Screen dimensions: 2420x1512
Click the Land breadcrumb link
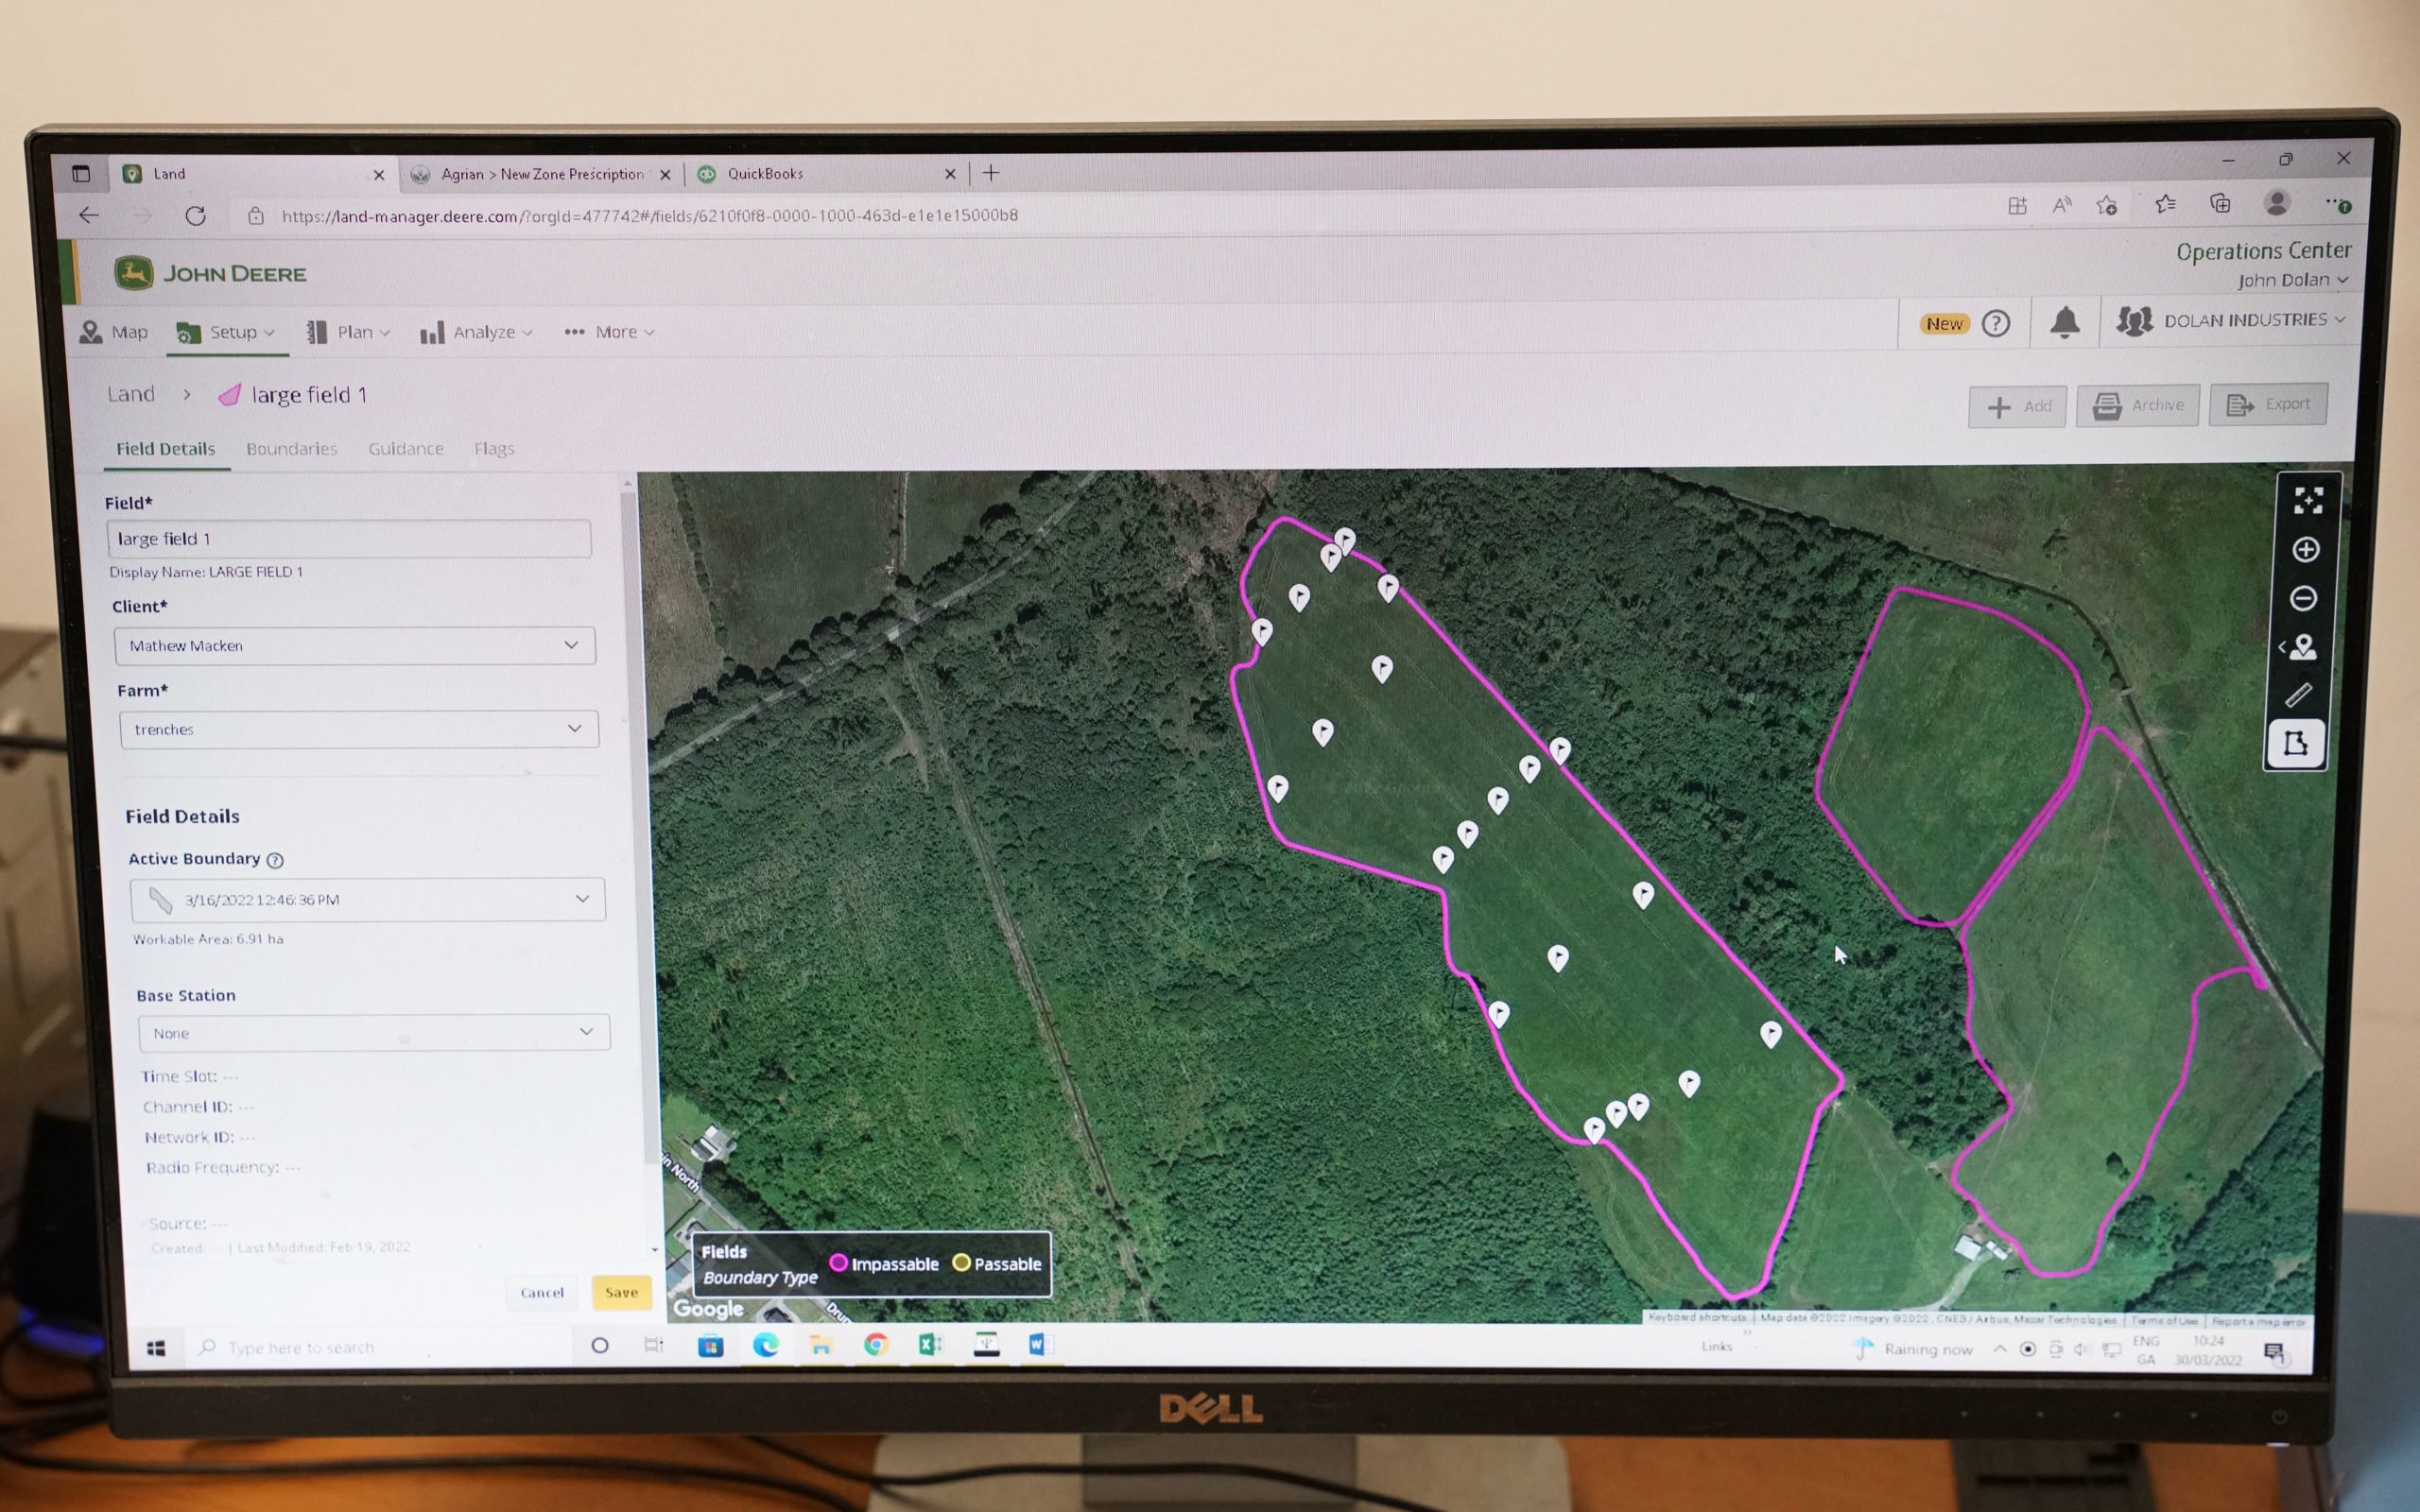131,394
